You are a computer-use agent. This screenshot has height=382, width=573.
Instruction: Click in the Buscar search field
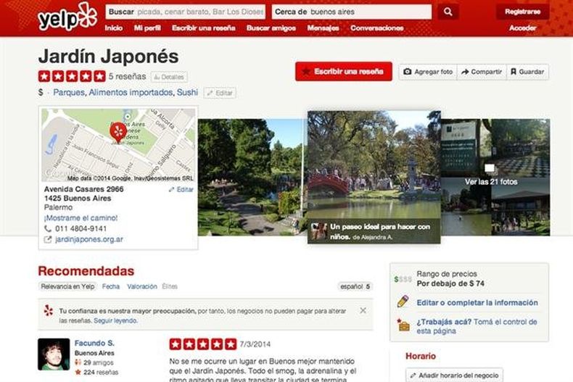point(185,12)
